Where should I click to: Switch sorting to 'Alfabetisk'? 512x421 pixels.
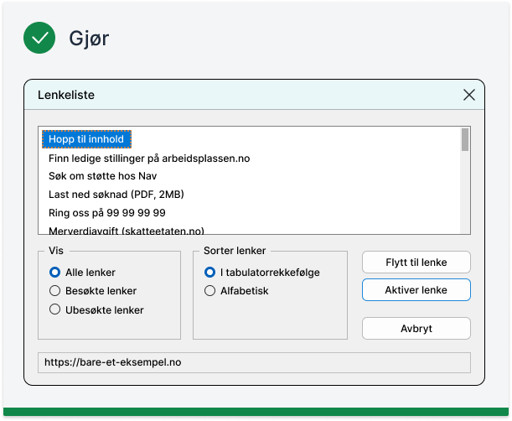[x=209, y=291]
